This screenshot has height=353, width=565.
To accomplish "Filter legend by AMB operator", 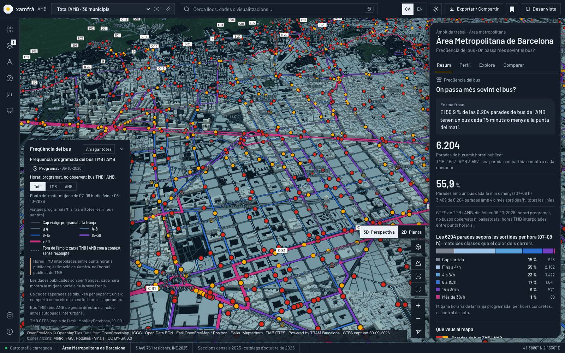I will point(69,186).
